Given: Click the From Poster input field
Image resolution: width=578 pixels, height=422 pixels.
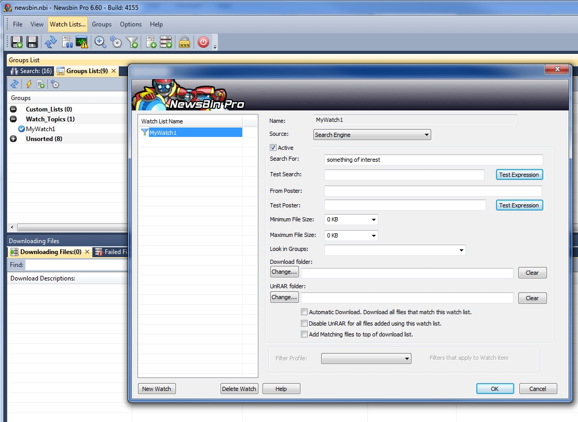Looking at the screenshot, I should point(433,191).
